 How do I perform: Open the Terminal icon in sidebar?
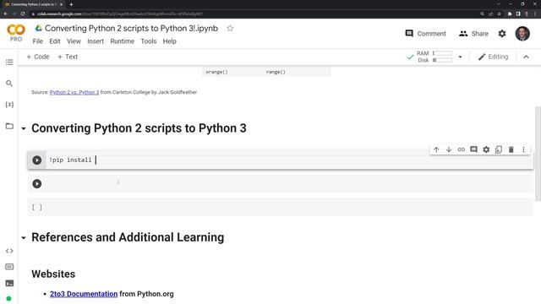tap(9, 284)
